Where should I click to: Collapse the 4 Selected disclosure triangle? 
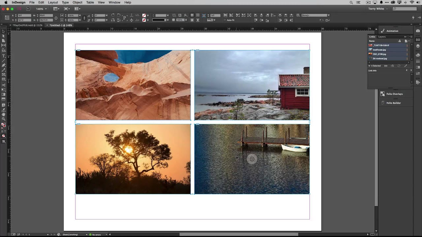click(369, 66)
